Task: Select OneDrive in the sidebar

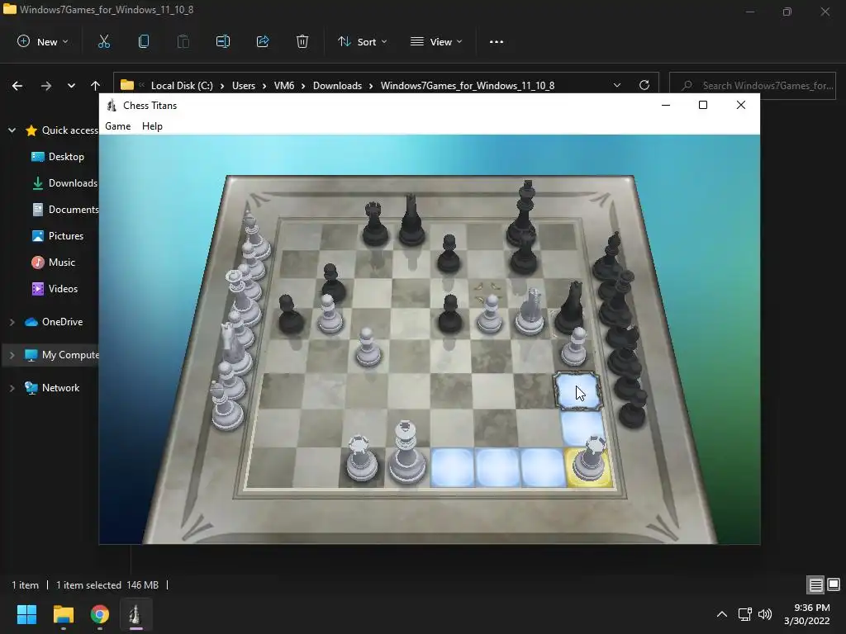Action: (x=54, y=322)
